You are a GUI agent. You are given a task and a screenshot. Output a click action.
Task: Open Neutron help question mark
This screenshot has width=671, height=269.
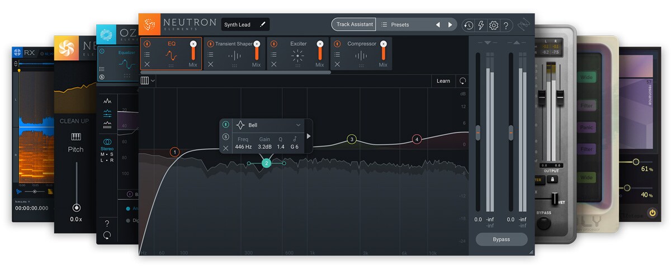(x=505, y=25)
